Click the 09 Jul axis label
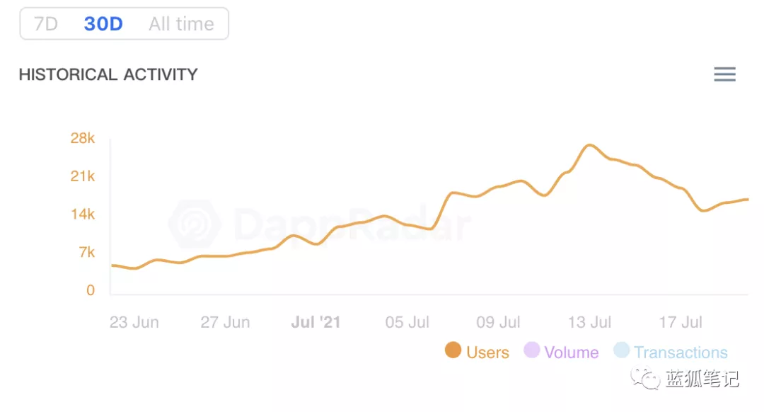Viewport: 764px width, 412px height. pyautogui.click(x=498, y=322)
